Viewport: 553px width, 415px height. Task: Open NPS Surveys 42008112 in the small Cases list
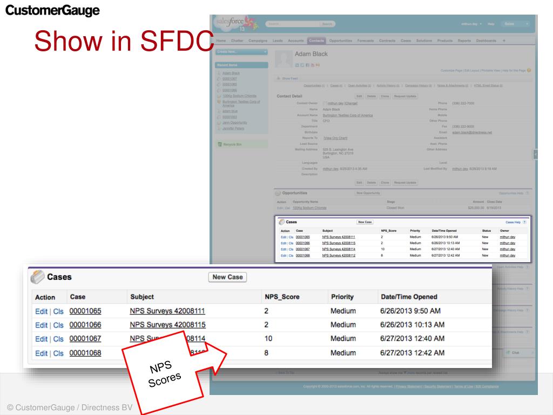339,256
